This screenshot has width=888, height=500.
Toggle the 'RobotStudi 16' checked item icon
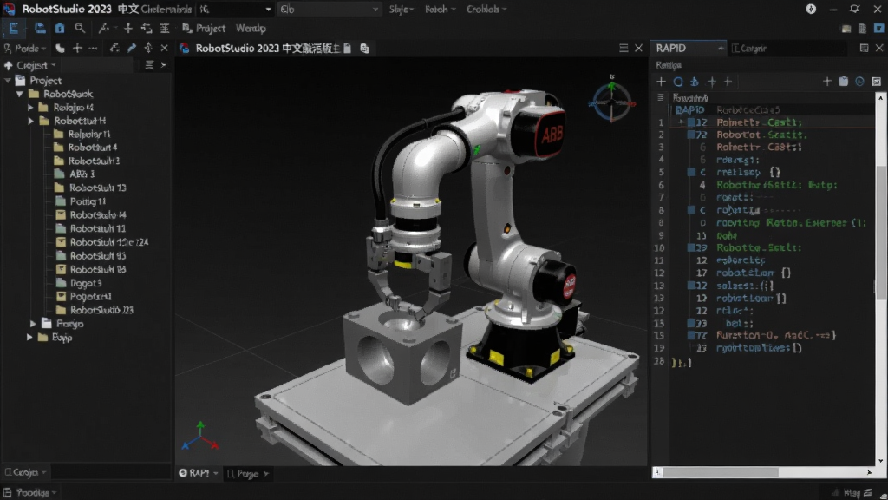click(x=62, y=269)
